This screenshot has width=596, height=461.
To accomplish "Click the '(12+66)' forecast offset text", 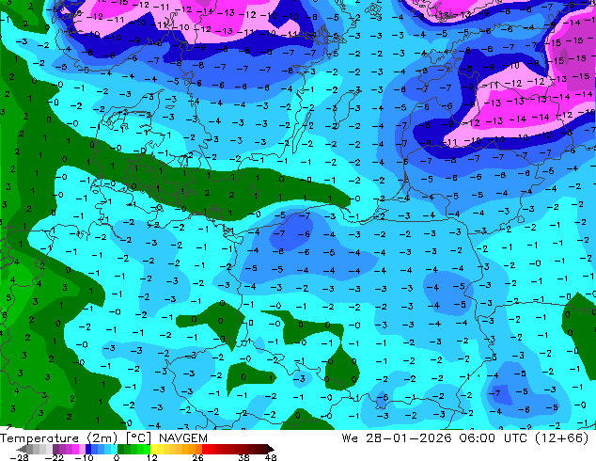I will pyautogui.click(x=562, y=438).
